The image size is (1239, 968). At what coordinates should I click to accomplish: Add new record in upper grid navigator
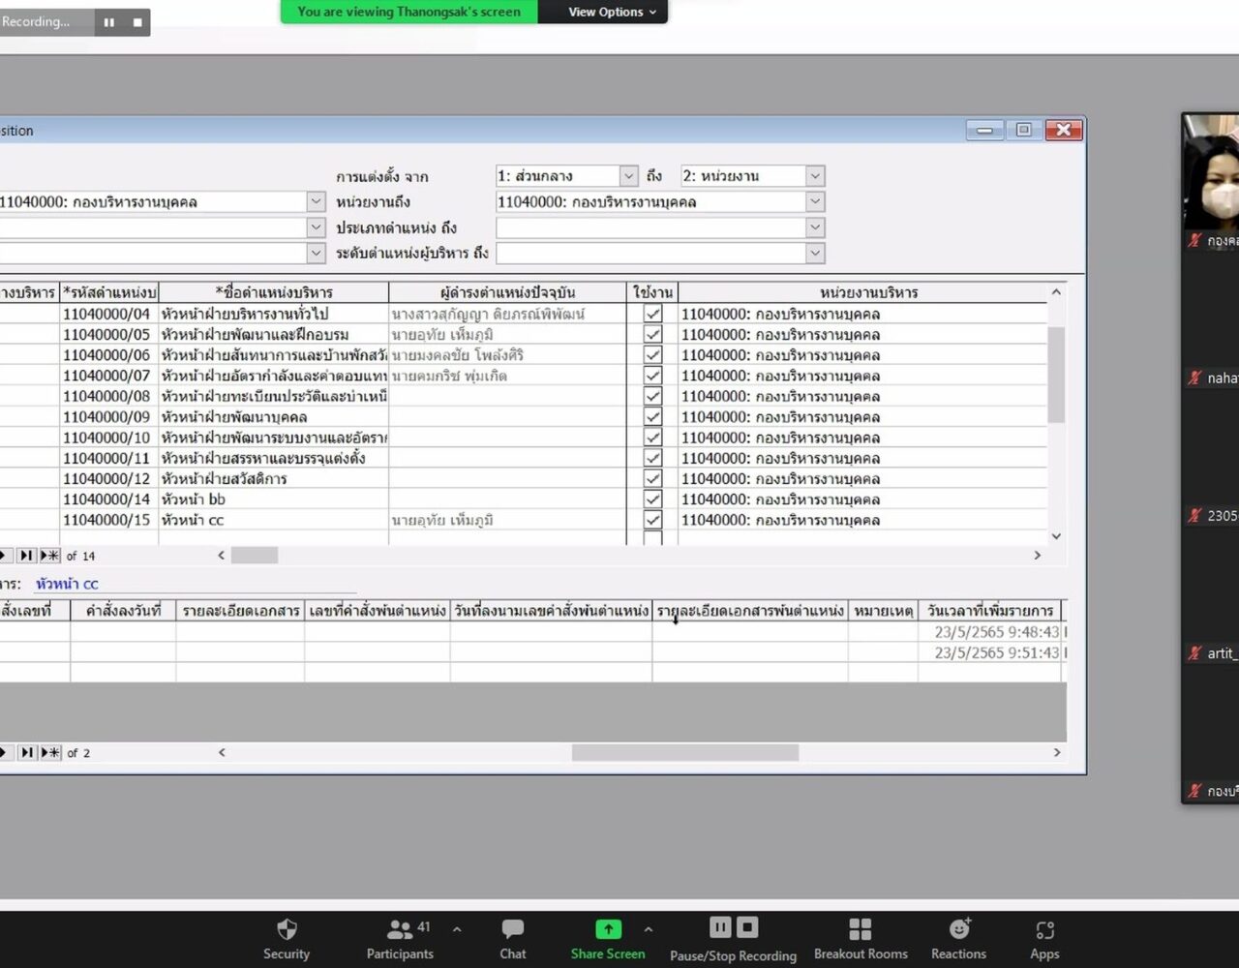(x=49, y=556)
